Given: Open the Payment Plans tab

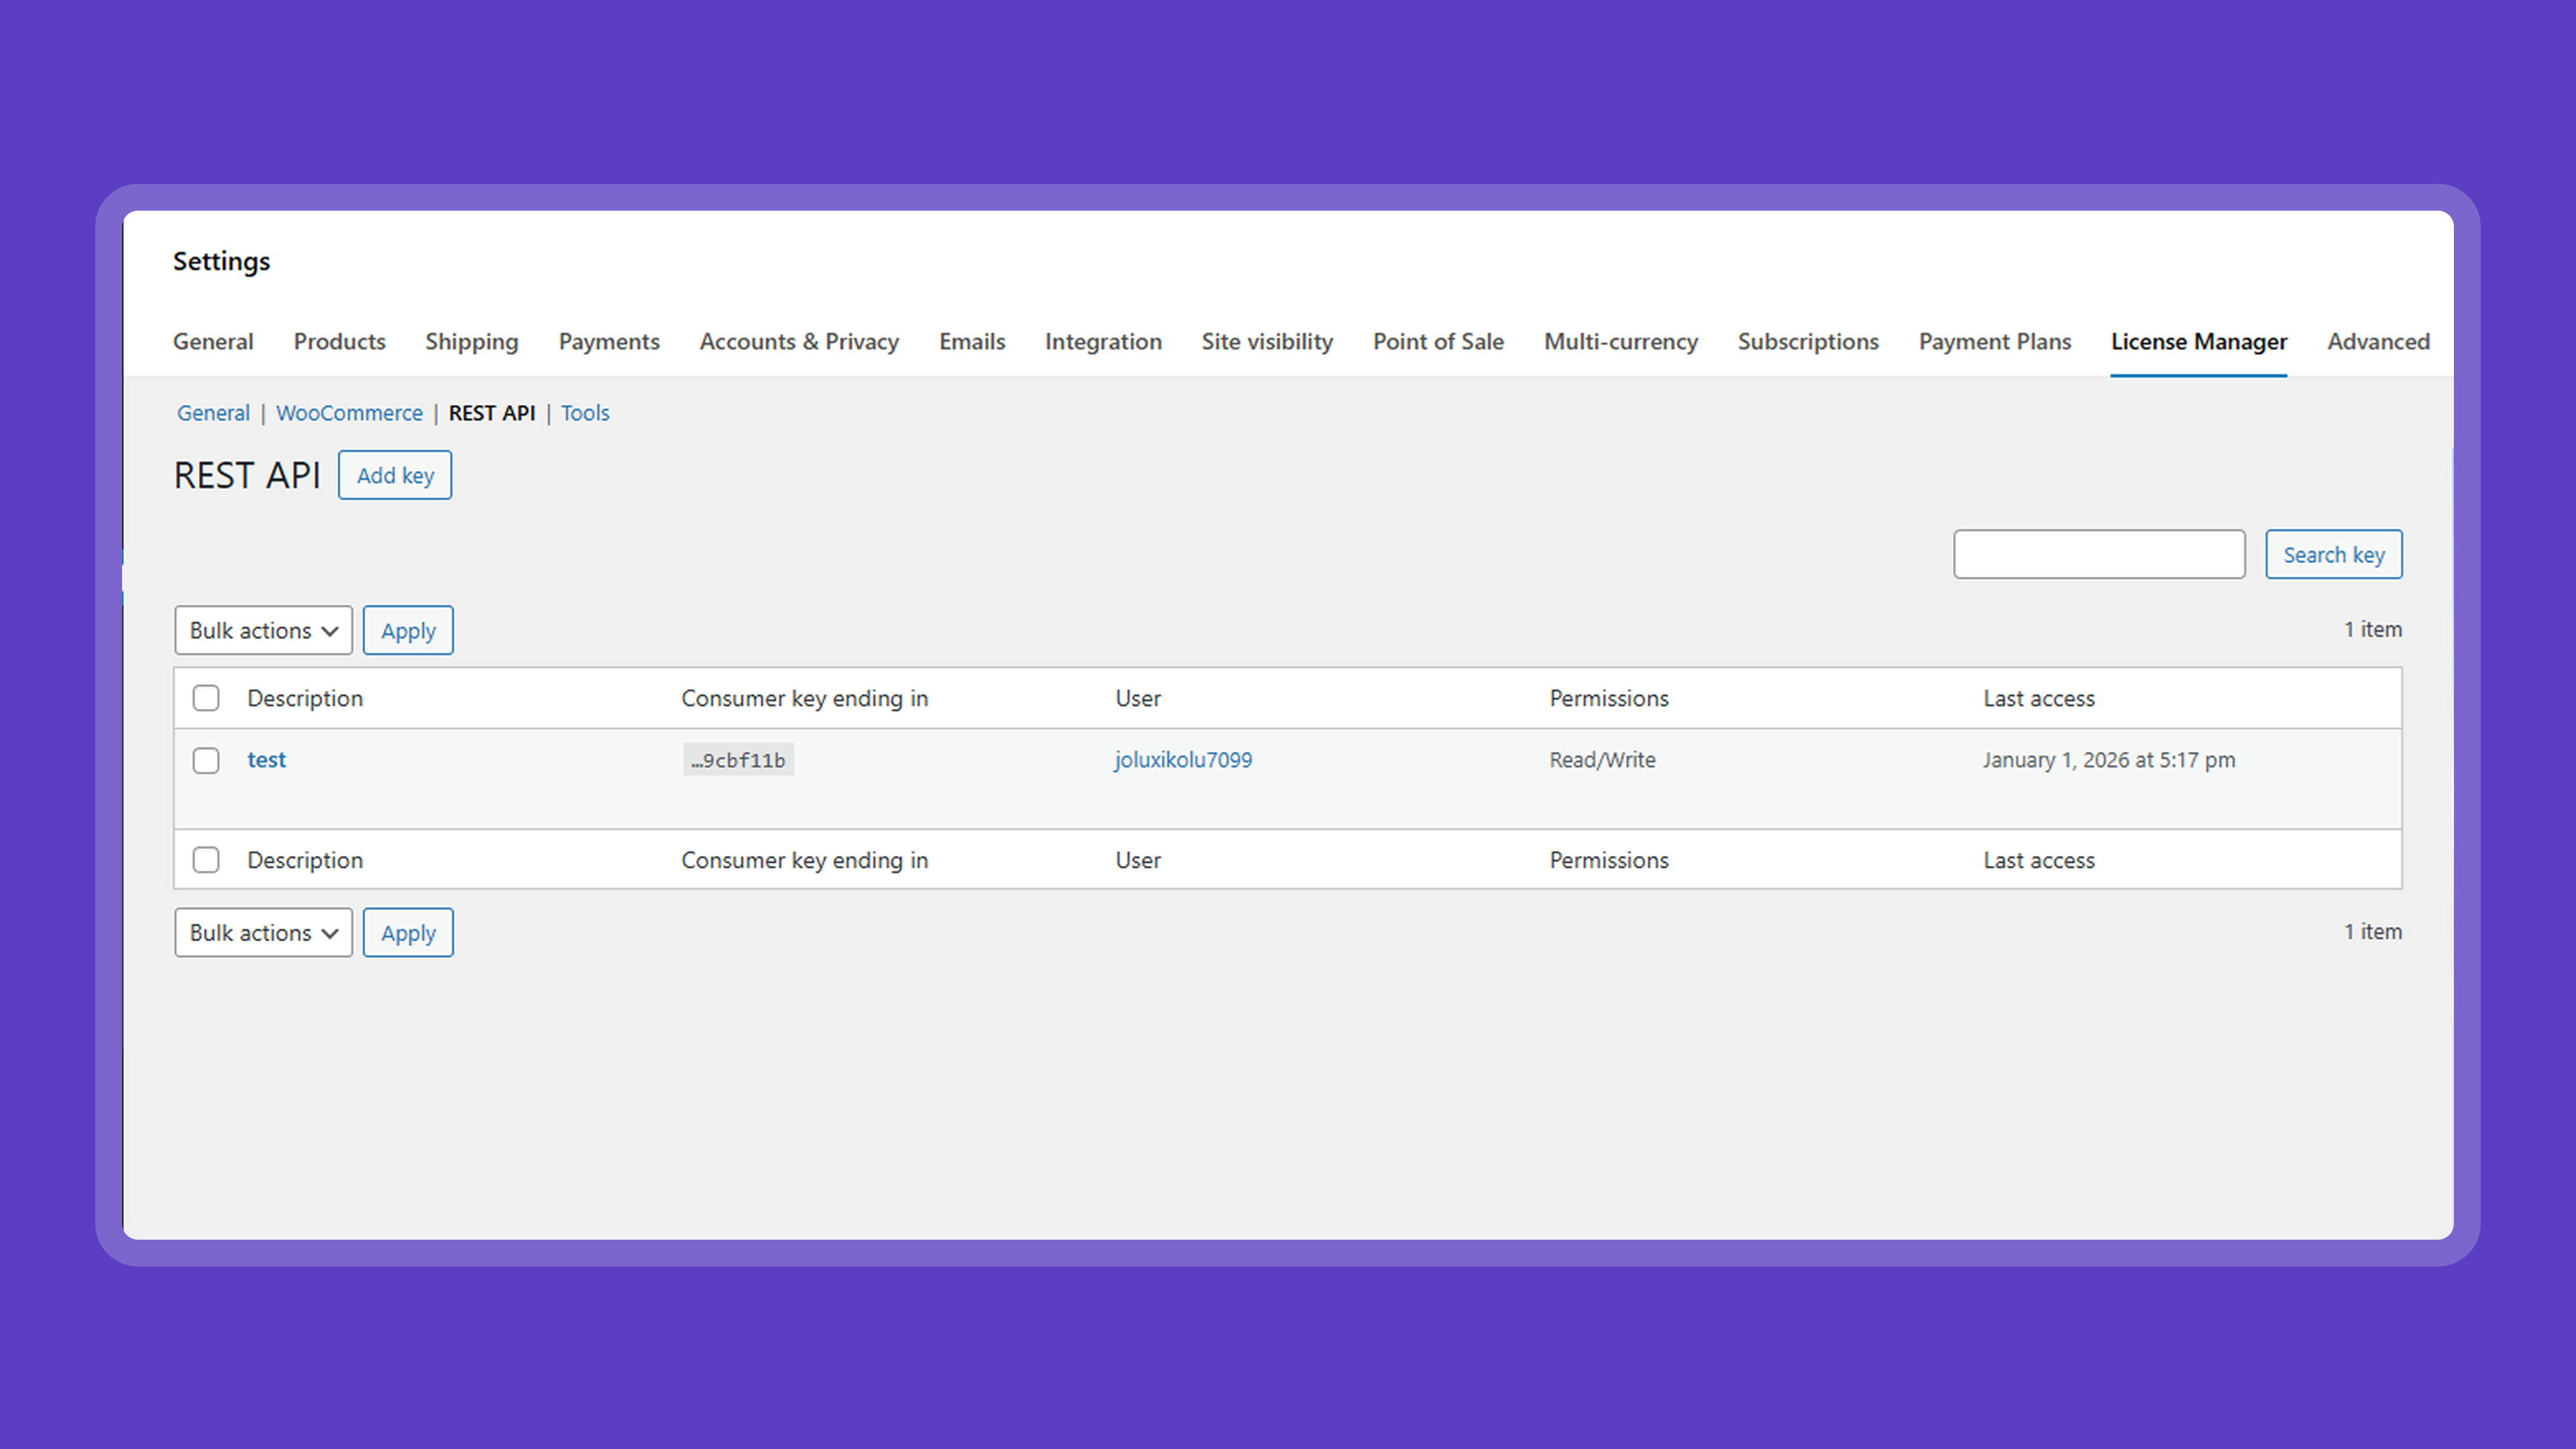Looking at the screenshot, I should 1994,342.
